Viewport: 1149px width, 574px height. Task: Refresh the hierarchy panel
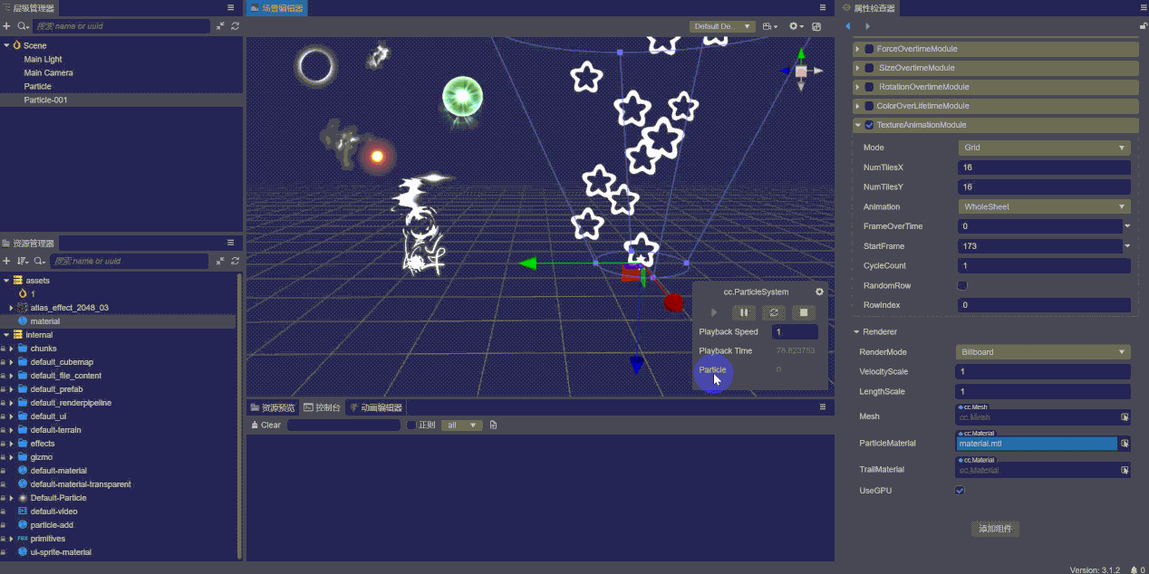point(235,26)
